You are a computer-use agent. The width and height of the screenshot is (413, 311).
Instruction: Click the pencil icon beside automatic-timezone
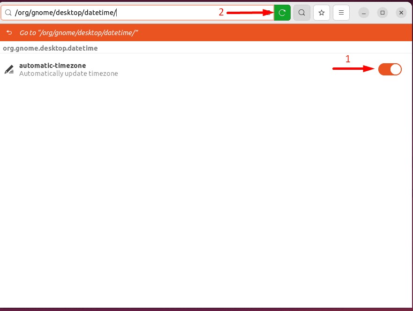click(9, 69)
